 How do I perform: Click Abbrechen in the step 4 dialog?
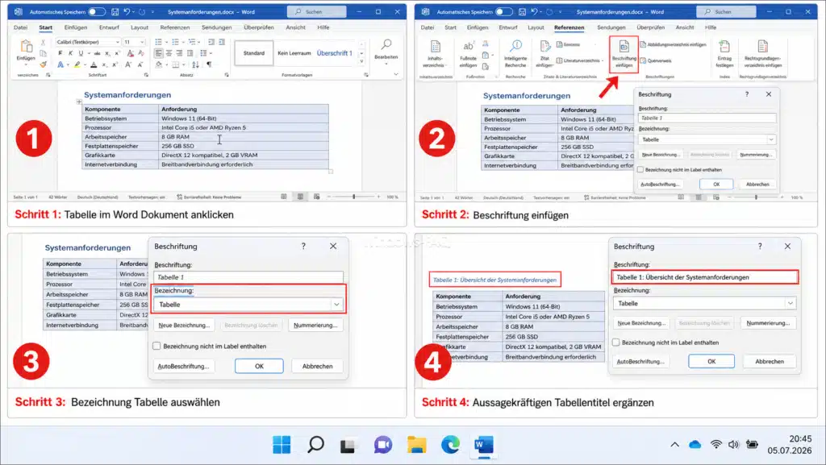pyautogui.click(x=769, y=361)
